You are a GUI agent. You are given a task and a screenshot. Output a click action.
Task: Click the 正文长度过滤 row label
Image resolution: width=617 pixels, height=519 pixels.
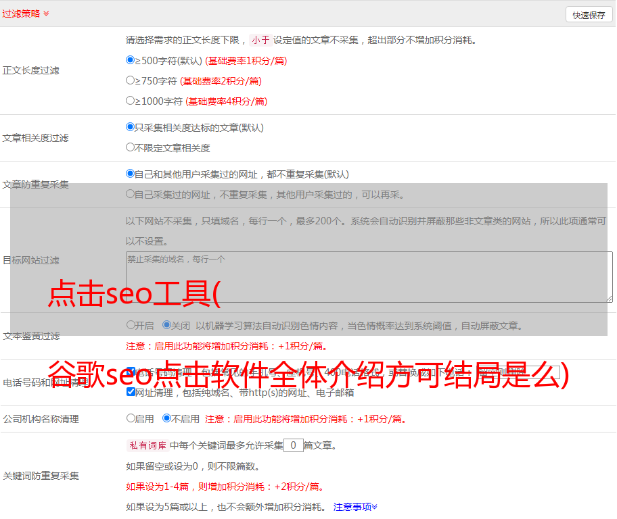pos(30,70)
